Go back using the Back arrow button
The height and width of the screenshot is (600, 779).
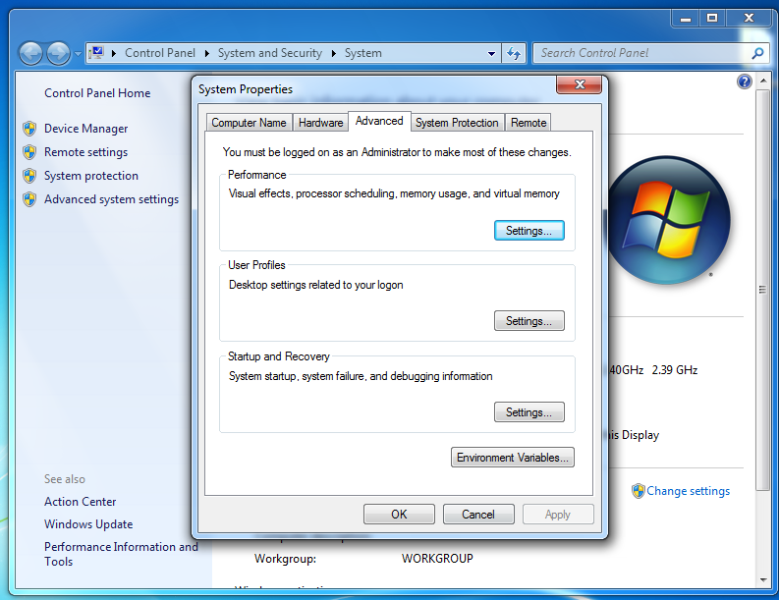pos(30,53)
